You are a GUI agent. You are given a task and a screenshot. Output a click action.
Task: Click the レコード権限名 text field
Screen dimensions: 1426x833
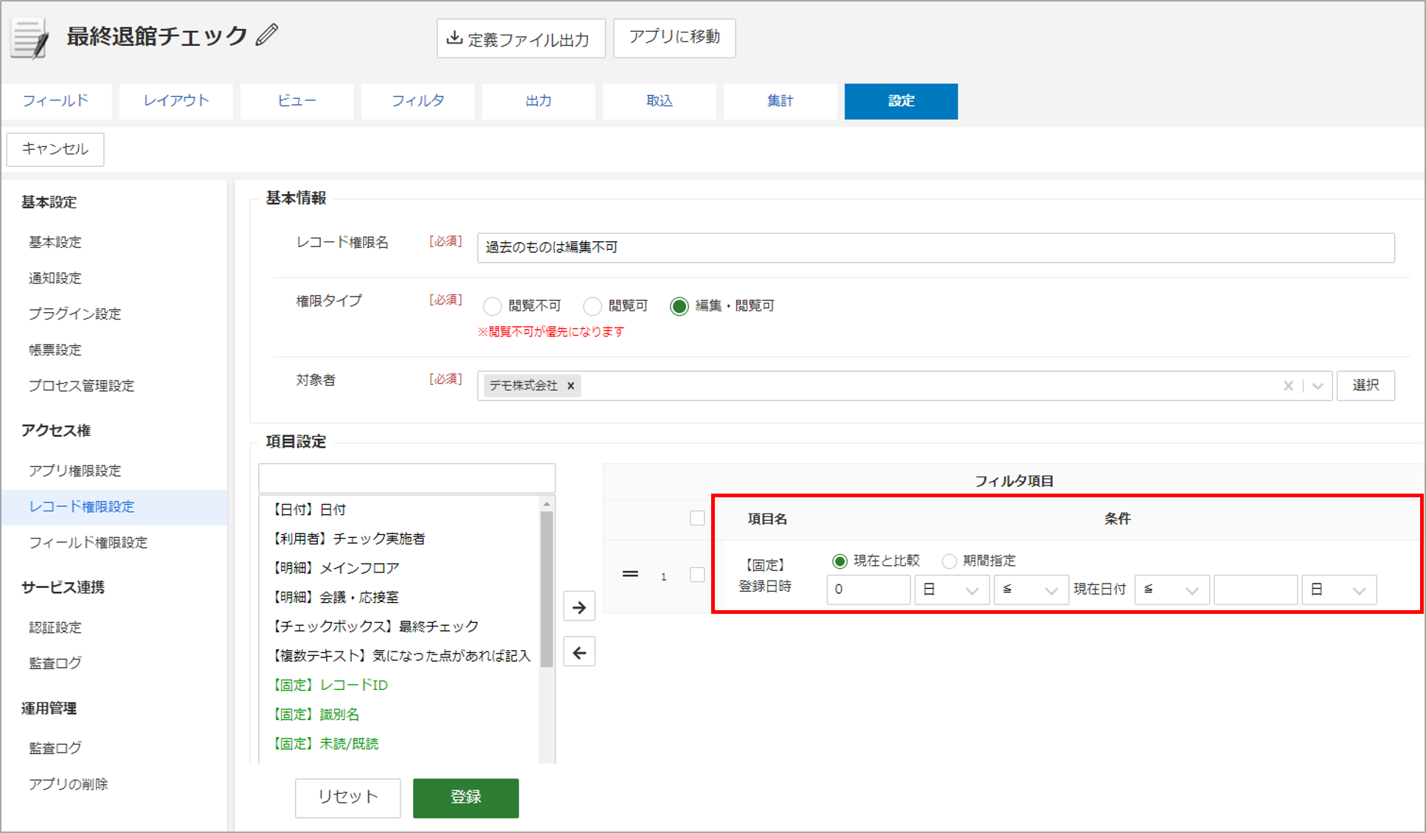(x=935, y=247)
